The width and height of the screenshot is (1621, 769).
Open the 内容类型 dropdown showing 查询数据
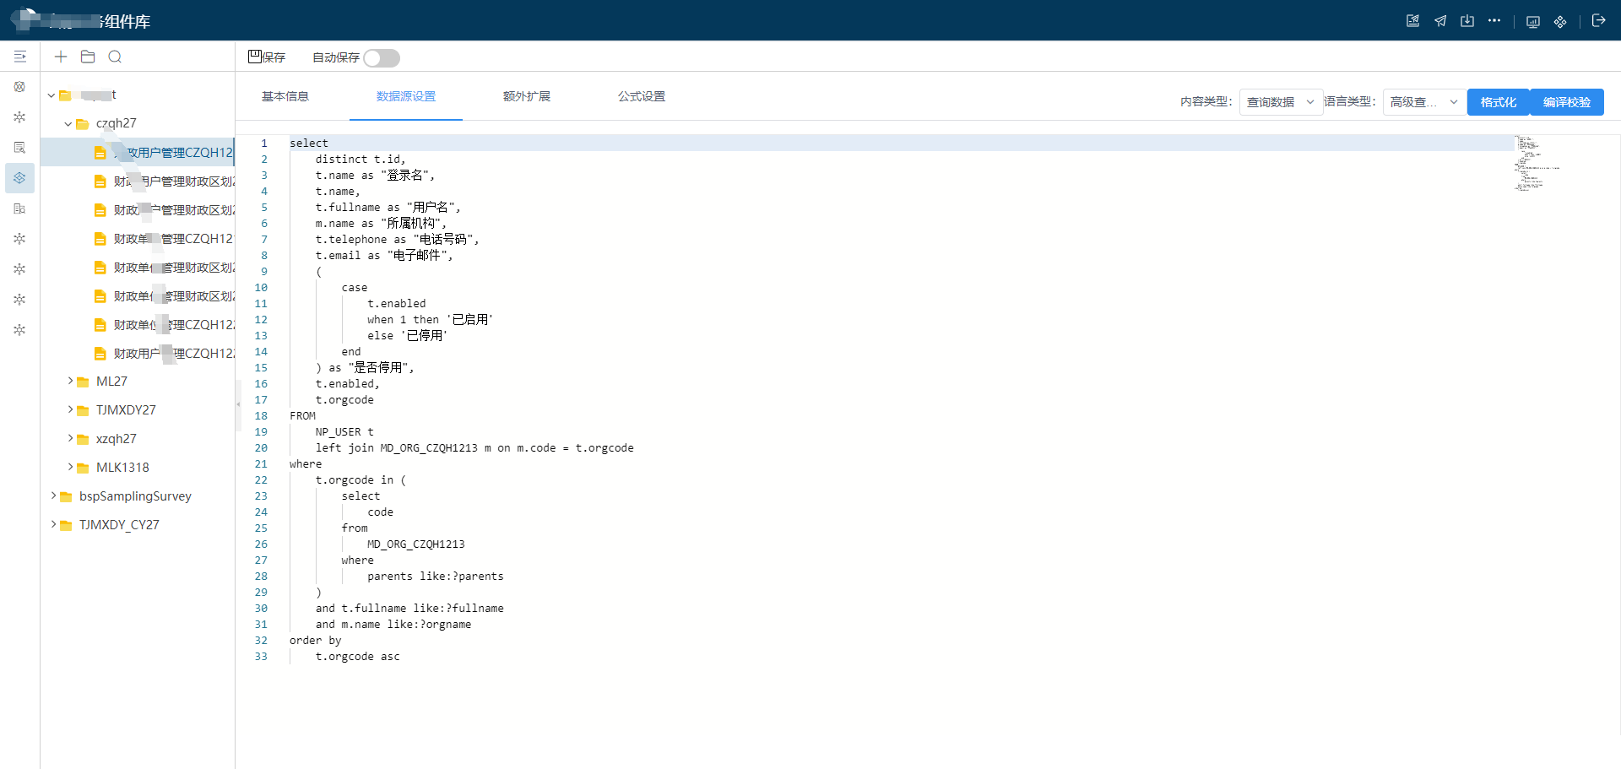pos(1281,102)
